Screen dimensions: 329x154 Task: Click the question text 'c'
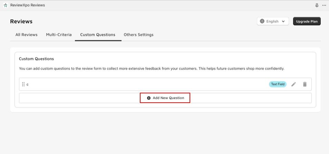click(28, 84)
